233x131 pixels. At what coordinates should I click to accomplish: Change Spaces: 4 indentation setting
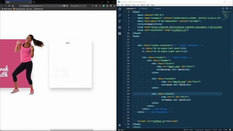(x=208, y=130)
